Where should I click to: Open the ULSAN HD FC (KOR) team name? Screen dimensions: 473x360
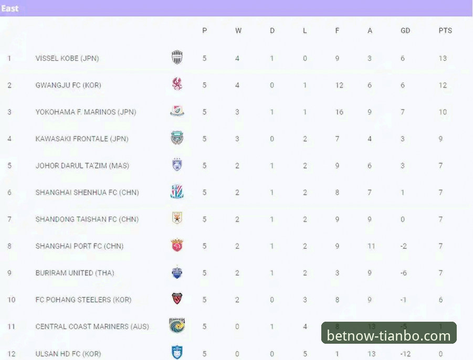click(68, 354)
